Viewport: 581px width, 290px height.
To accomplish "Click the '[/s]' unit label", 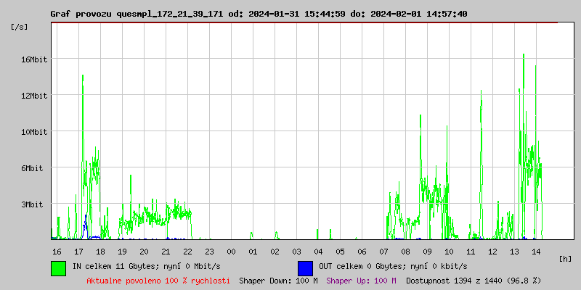I will [20, 27].
